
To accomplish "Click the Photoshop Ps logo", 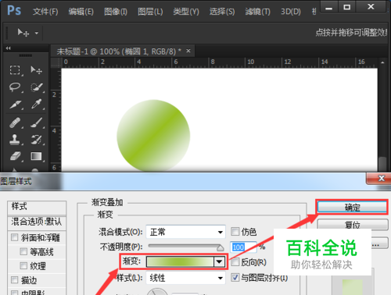I will pyautogui.click(x=14, y=10).
